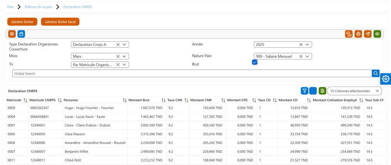
Task: Clear the Mars month selection
Action: [x=118, y=56]
